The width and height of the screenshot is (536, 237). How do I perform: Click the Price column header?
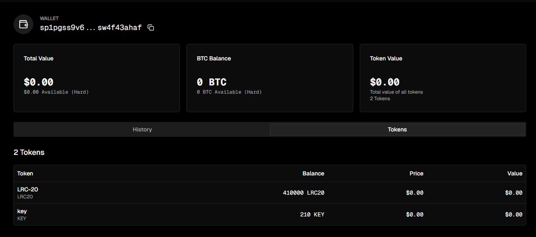(416, 174)
